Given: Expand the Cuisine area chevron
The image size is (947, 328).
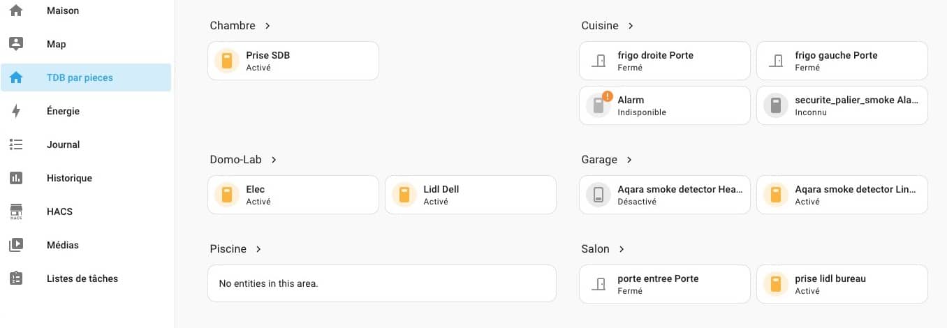Looking at the screenshot, I should coord(631,26).
